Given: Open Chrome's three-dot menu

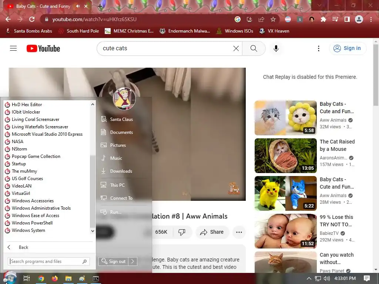Looking at the screenshot, I should (x=371, y=19).
